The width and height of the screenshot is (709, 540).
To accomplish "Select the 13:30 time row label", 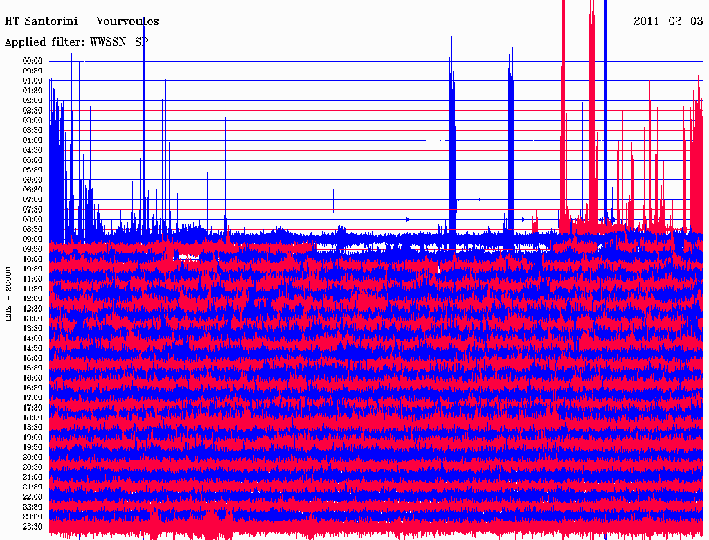I will (x=33, y=329).
